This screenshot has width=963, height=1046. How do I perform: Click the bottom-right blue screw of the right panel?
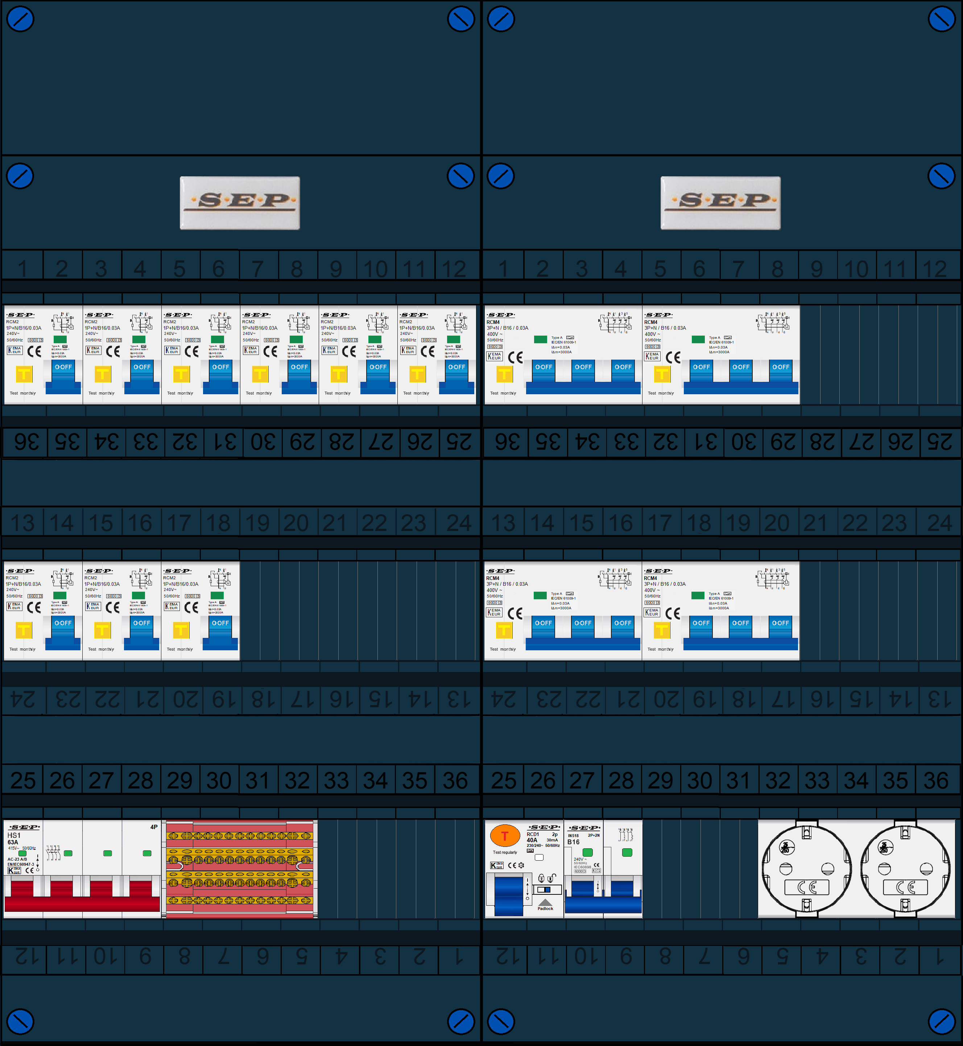[942, 1022]
